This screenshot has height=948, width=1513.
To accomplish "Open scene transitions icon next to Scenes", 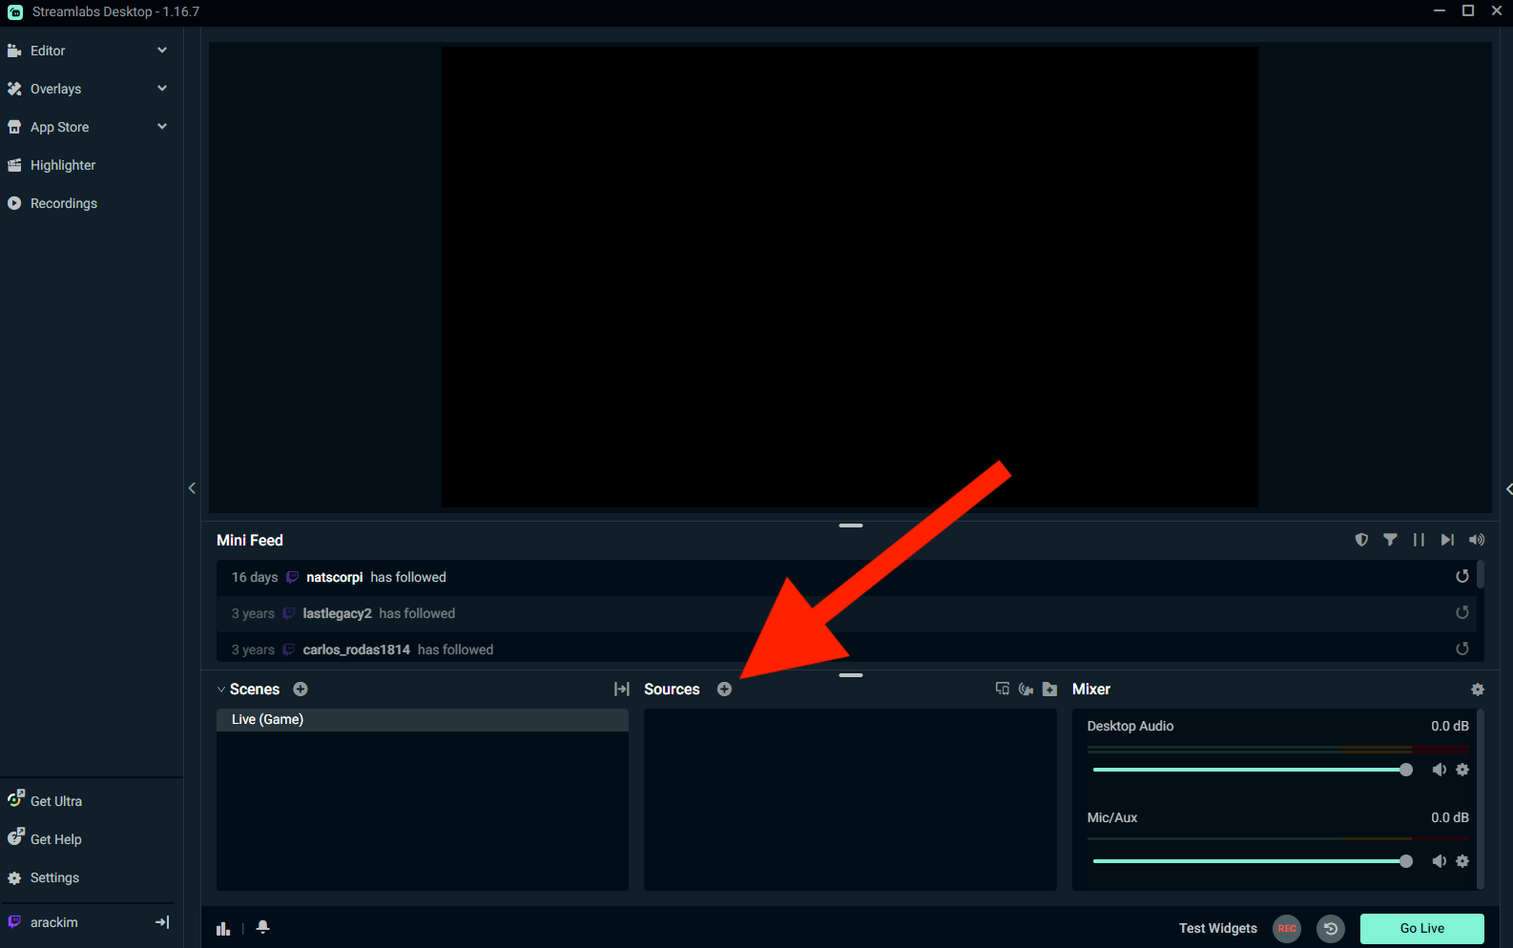I will click(622, 690).
